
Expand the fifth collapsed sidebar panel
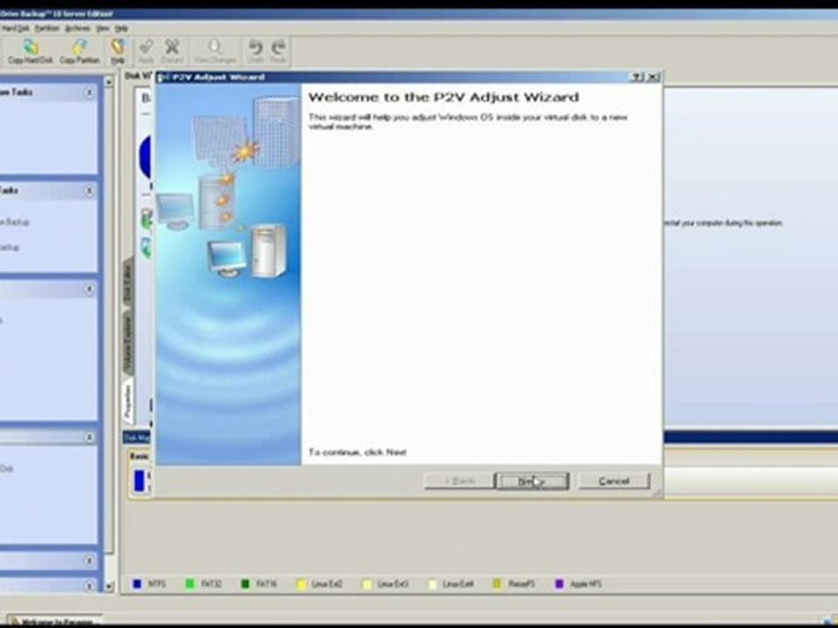(x=89, y=561)
